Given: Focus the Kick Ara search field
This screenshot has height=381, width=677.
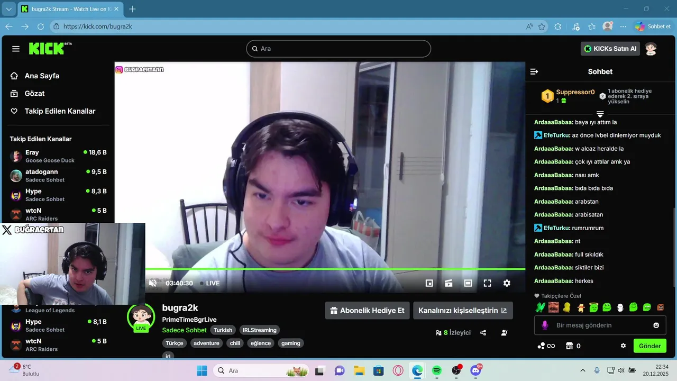Looking at the screenshot, I should coord(338,49).
